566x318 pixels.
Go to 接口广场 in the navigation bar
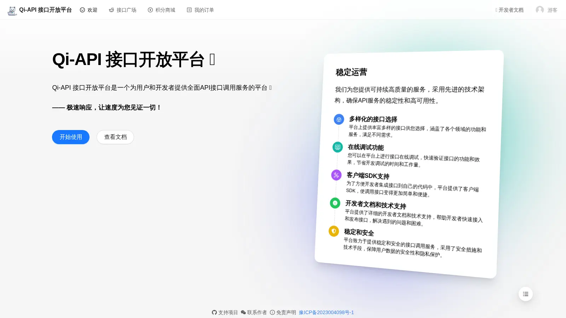(x=122, y=10)
